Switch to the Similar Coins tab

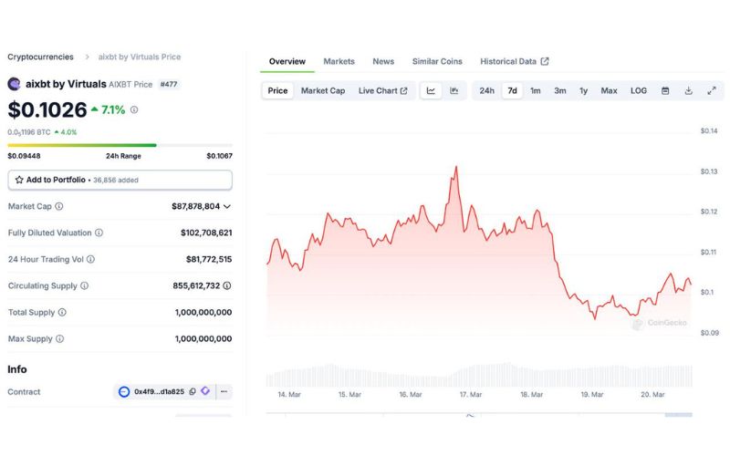(x=437, y=61)
